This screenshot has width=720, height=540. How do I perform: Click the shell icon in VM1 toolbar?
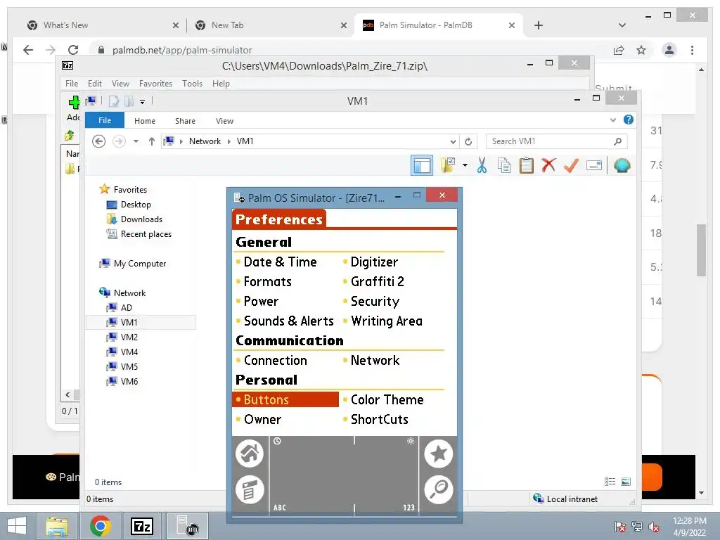tap(622, 165)
